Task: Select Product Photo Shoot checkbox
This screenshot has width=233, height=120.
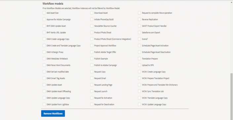Action: [92, 32]
